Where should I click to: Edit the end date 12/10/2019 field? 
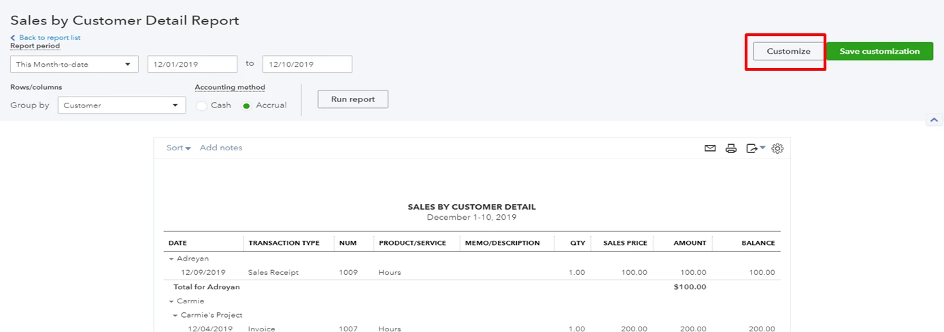[x=307, y=65]
